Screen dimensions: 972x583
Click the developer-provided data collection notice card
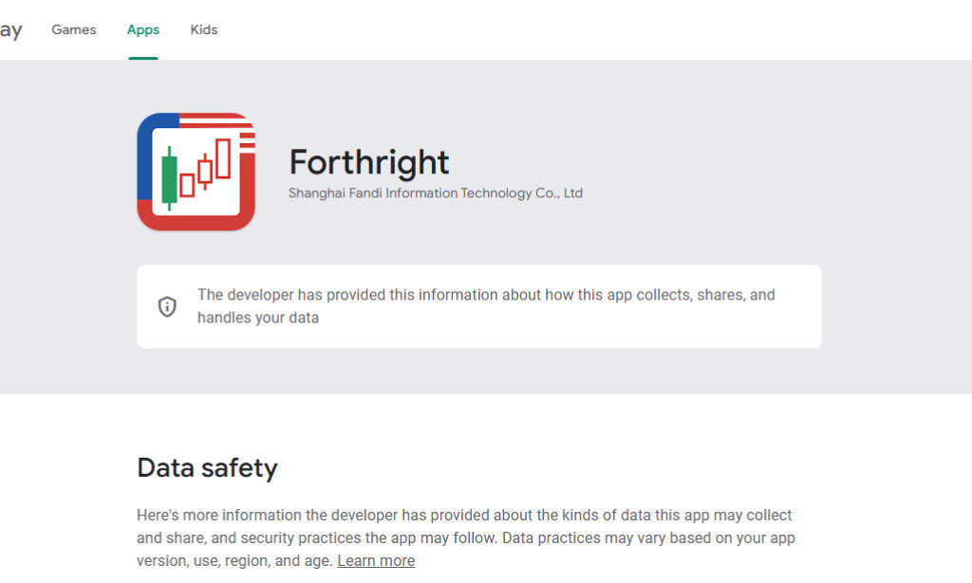479,305
